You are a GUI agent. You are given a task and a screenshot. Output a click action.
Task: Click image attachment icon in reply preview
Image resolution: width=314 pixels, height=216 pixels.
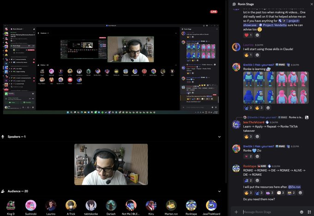point(307,117)
